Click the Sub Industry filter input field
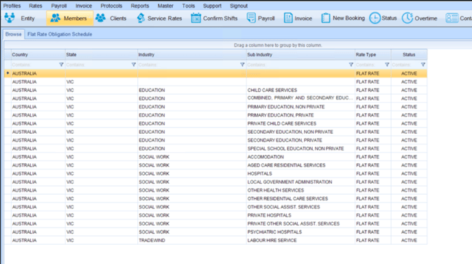Viewport: 472px width, 264px height. (298, 64)
